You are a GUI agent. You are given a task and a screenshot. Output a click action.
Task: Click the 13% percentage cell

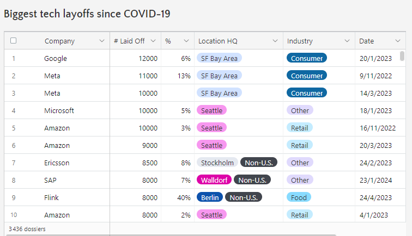[x=184, y=76]
